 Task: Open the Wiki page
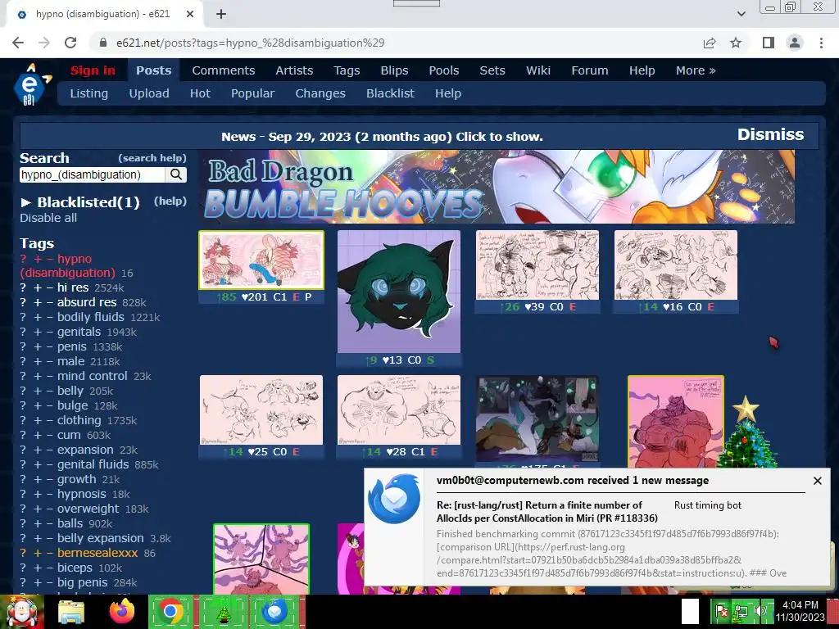click(x=537, y=70)
